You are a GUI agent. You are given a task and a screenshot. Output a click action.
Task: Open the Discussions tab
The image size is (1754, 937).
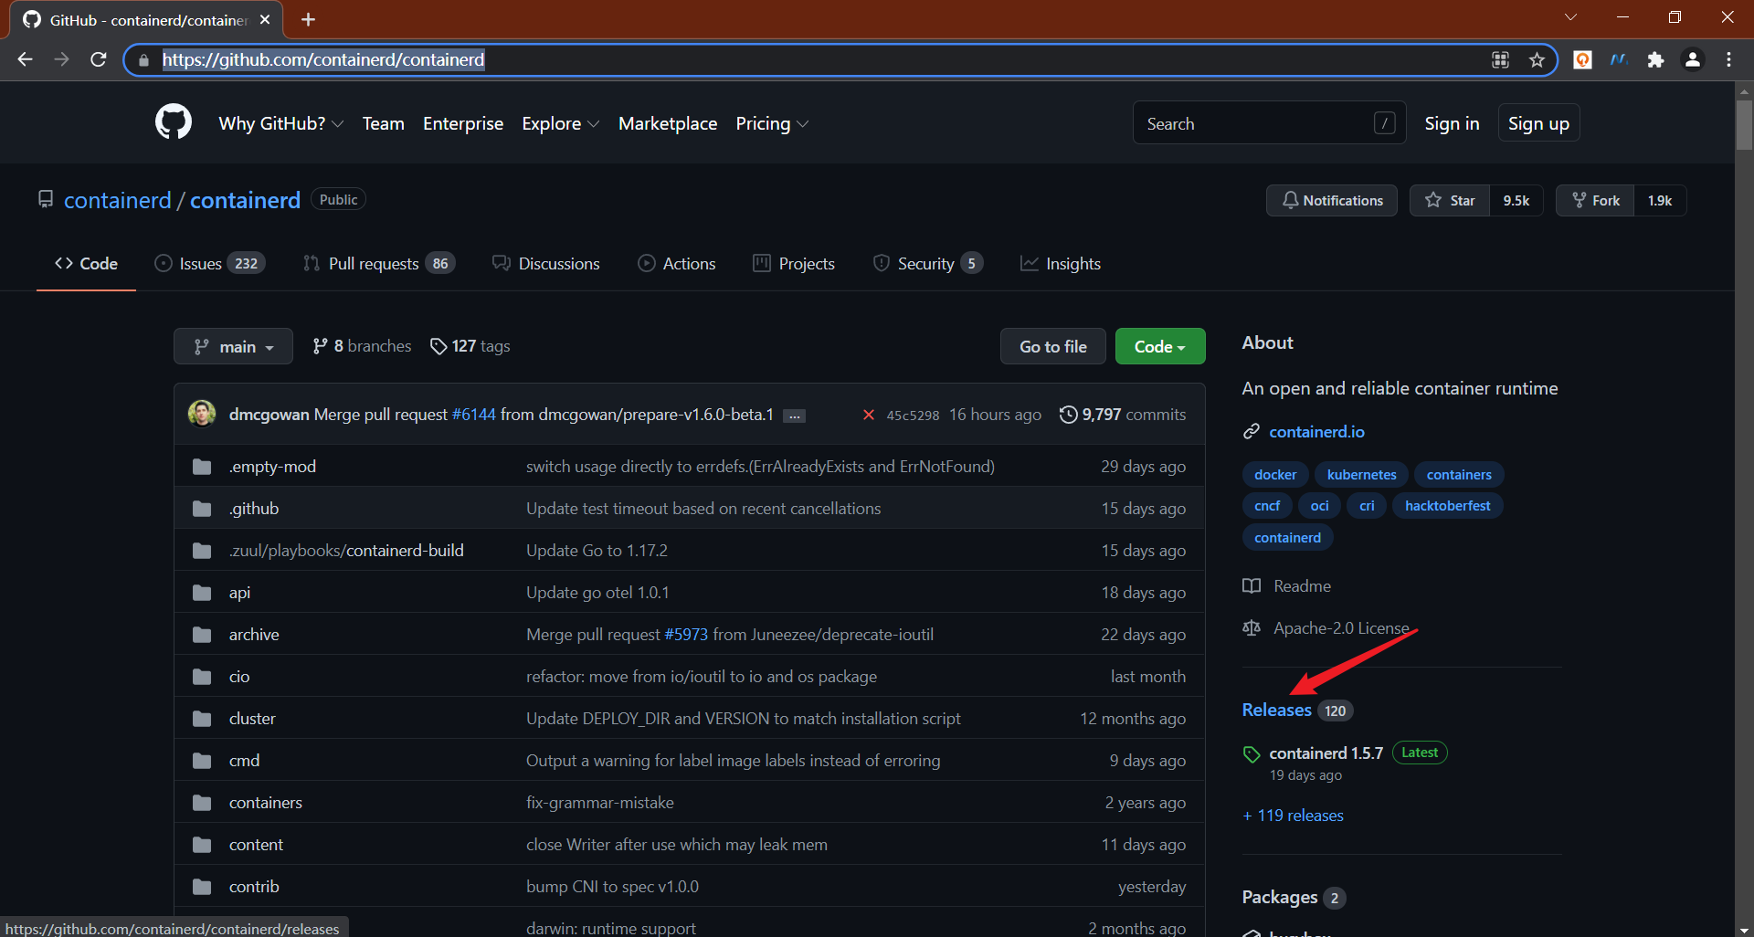click(545, 263)
